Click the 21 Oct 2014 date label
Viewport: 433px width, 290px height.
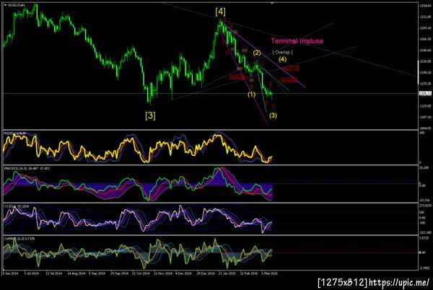pos(141,273)
